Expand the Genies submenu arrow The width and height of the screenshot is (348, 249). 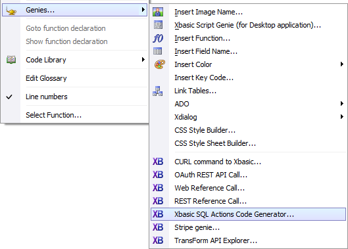(143, 10)
